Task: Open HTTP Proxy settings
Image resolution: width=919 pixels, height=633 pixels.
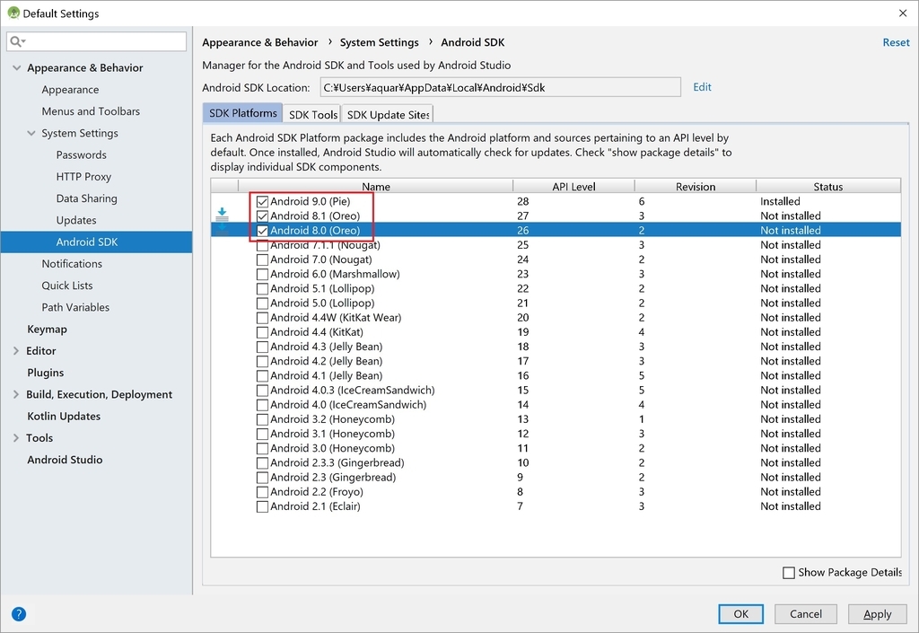Action: tap(83, 176)
